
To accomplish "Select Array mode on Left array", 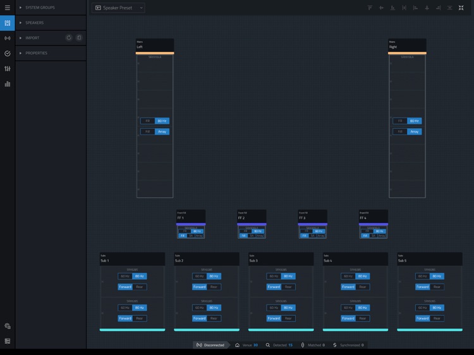I will pos(162,131).
